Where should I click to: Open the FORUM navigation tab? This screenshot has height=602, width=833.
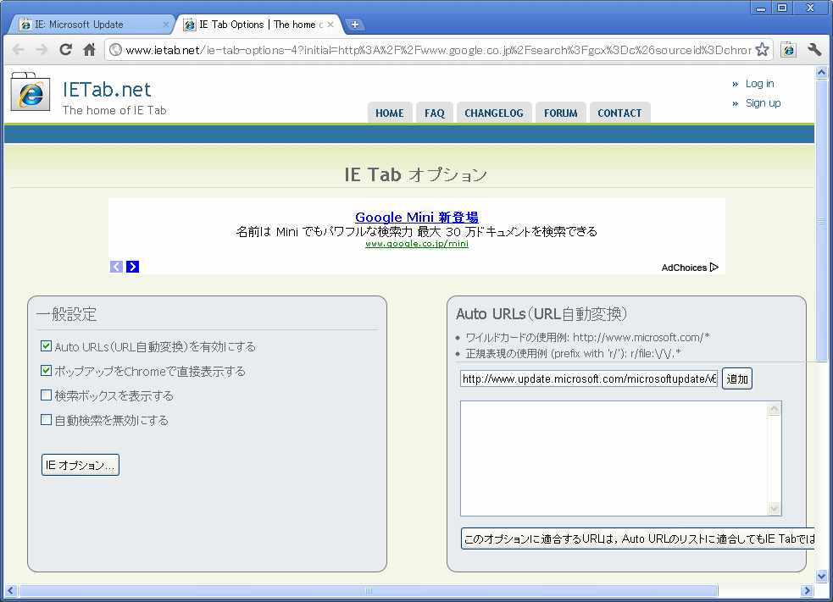pyautogui.click(x=560, y=113)
